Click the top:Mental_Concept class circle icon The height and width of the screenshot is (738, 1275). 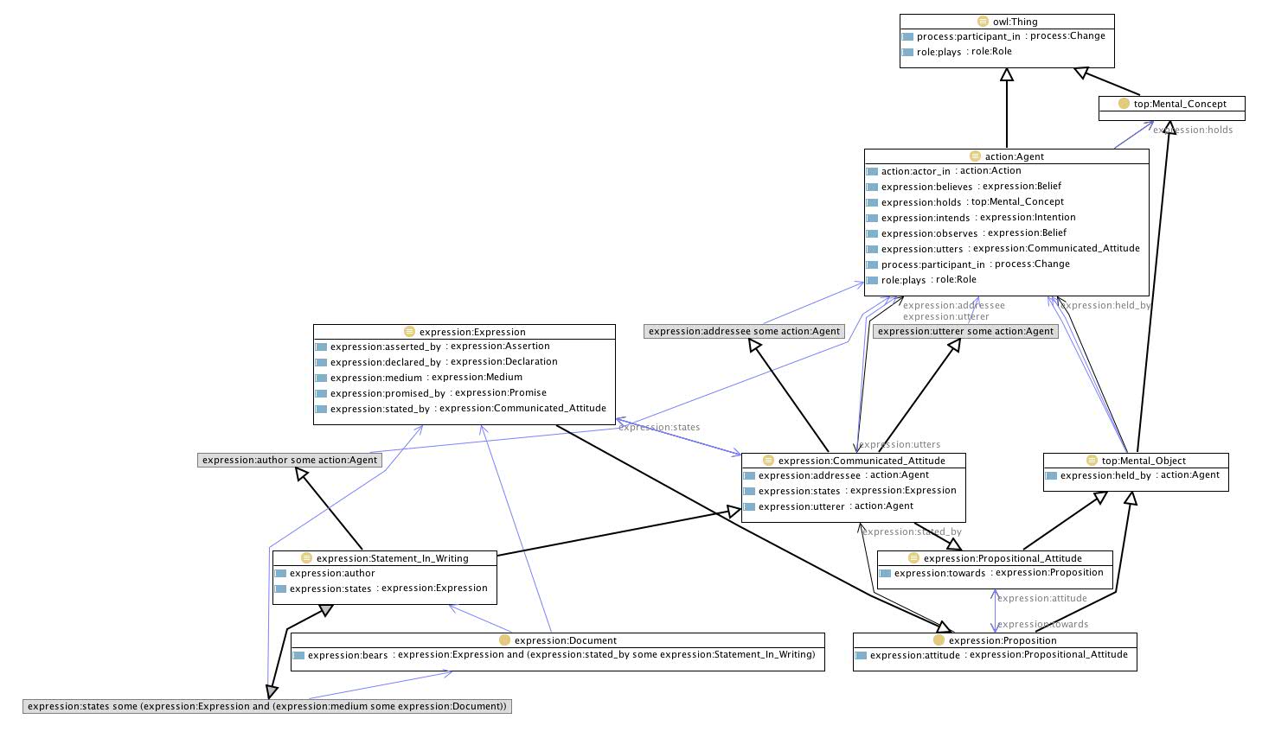click(1124, 104)
